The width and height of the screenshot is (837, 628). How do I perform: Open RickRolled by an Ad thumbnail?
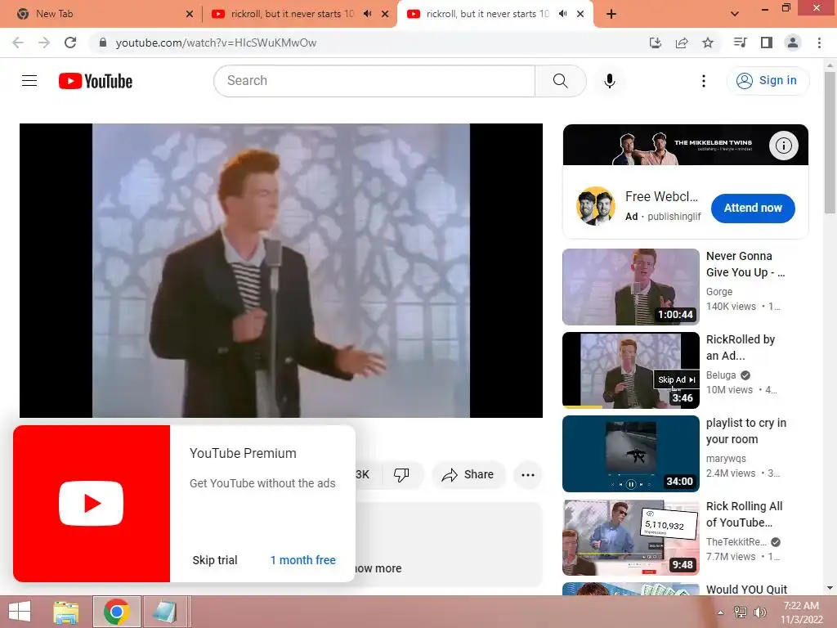click(630, 370)
